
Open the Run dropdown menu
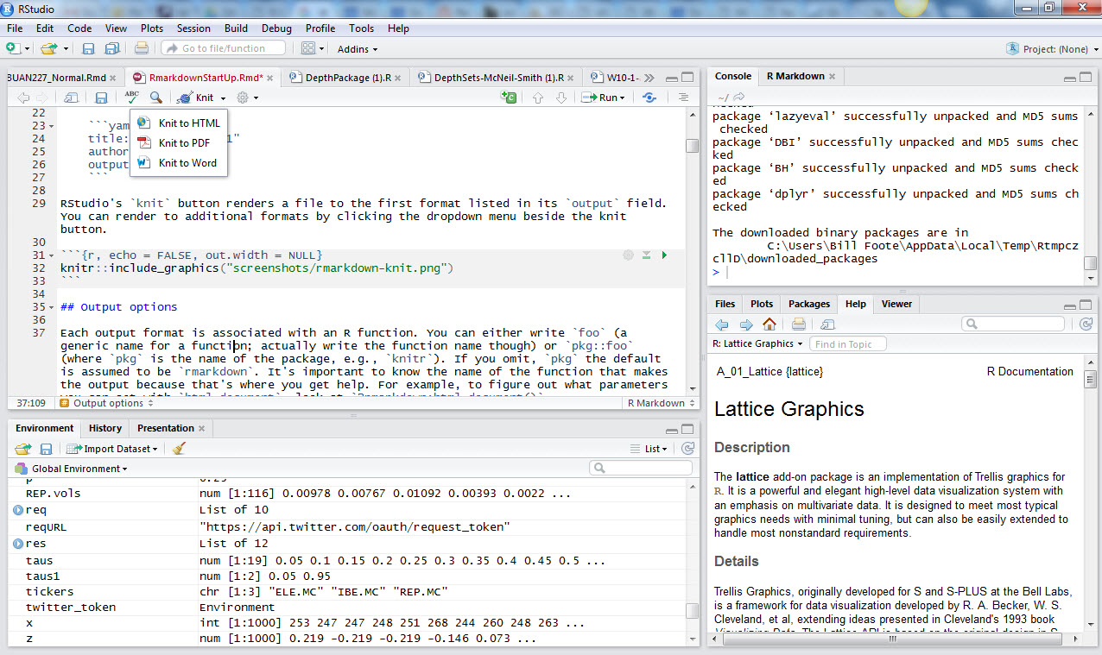623,98
